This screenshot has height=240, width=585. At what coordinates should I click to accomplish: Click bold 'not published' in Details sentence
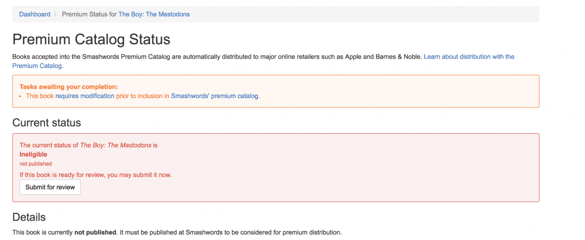pos(95,232)
